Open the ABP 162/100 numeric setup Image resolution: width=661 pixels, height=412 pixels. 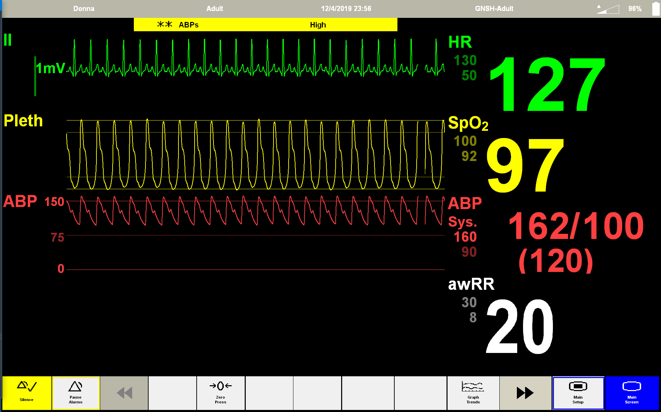pos(576,227)
